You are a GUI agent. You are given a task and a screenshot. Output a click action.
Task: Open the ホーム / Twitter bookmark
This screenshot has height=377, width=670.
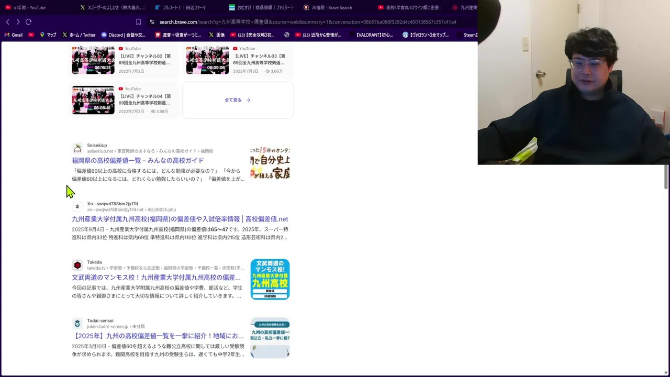point(79,35)
